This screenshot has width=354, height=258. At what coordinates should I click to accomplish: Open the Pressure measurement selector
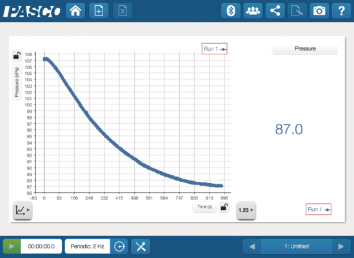coord(305,49)
